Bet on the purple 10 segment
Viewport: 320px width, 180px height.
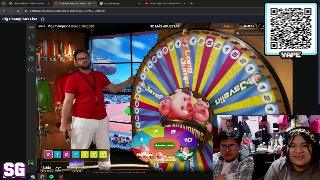188,140
